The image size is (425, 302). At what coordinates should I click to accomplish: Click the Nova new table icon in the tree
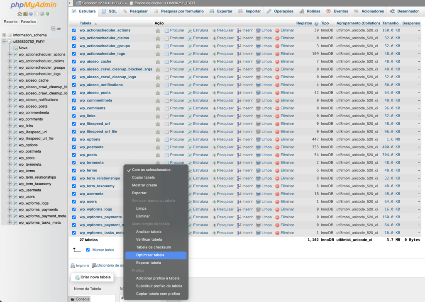click(15, 48)
